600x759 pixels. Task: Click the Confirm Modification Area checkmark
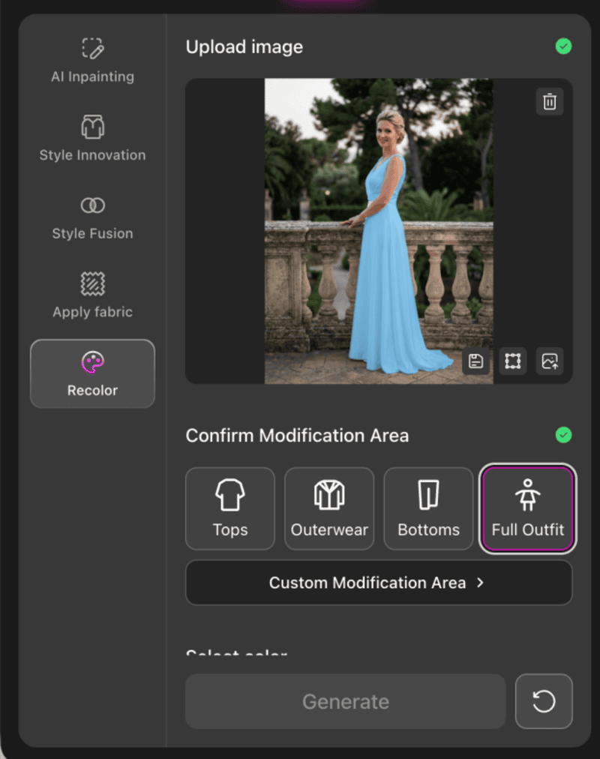(x=563, y=435)
